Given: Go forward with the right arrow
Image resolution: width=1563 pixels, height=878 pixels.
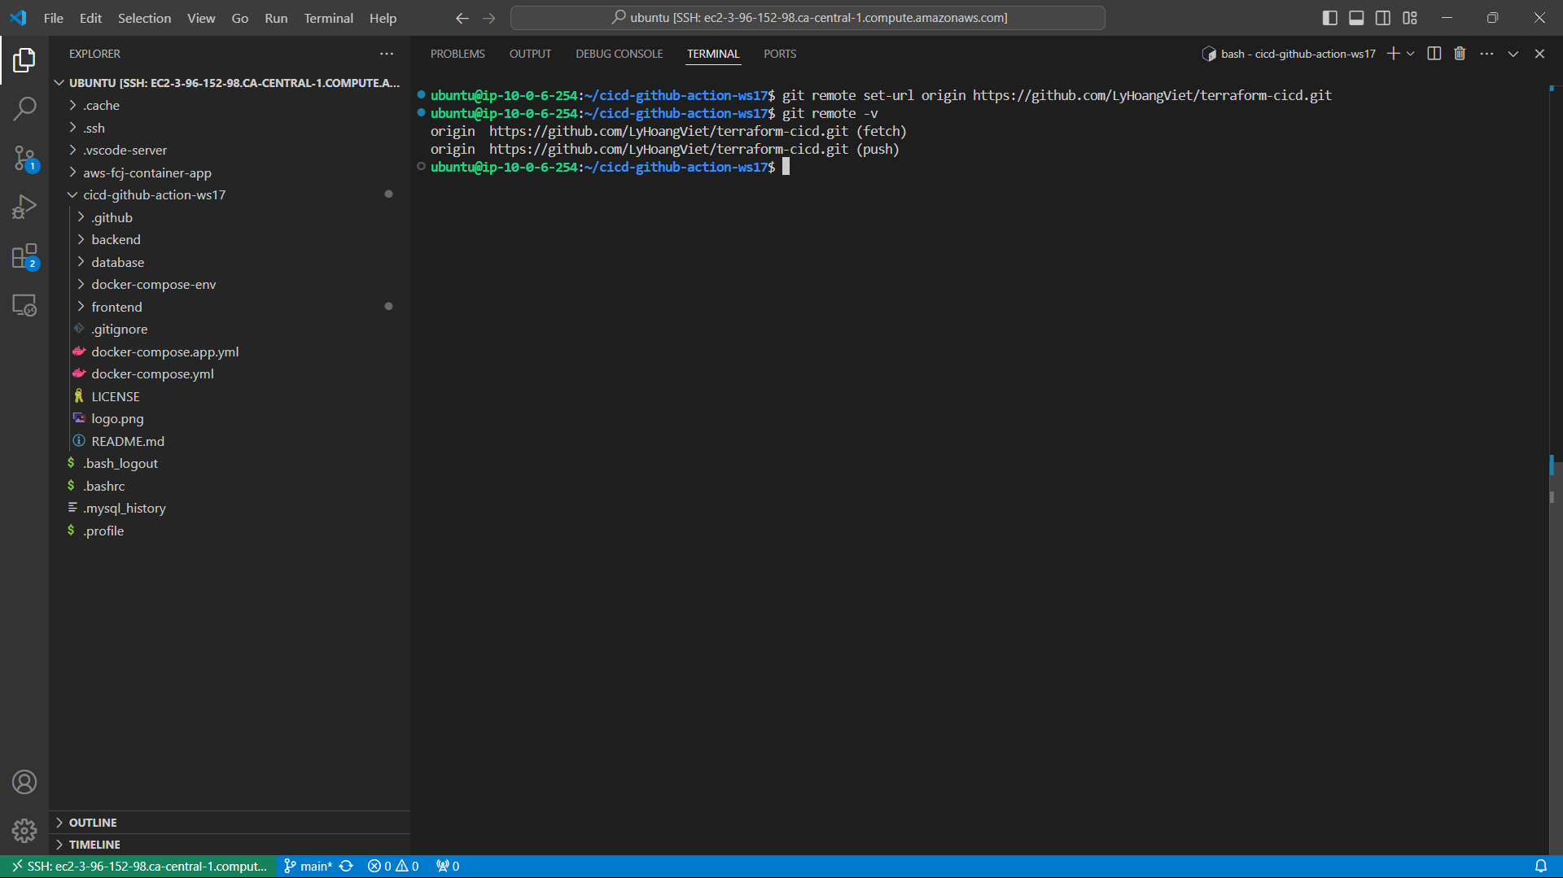Looking at the screenshot, I should coord(488,18).
